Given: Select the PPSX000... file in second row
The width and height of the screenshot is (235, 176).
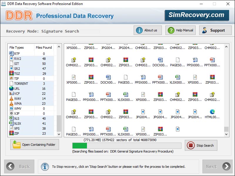Looking at the screenshot, I should (195, 62).
